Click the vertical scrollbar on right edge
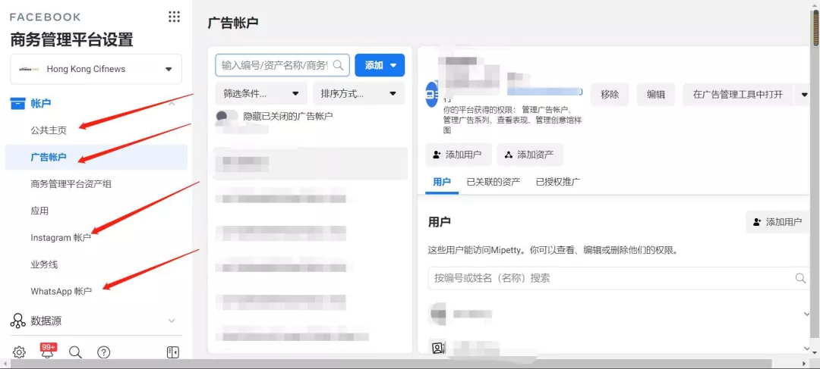Screen dimensions: 820x369 click(815, 28)
